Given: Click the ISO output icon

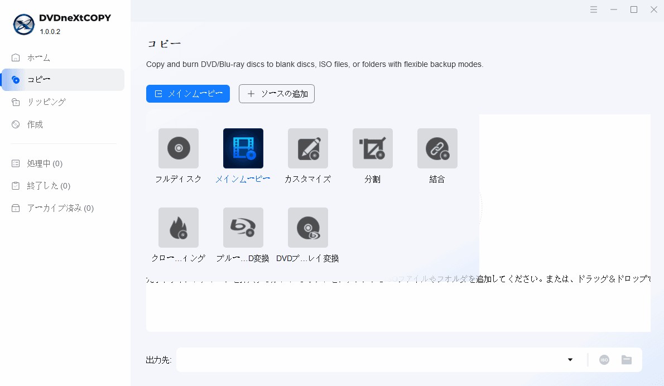Looking at the screenshot, I should coord(604,360).
